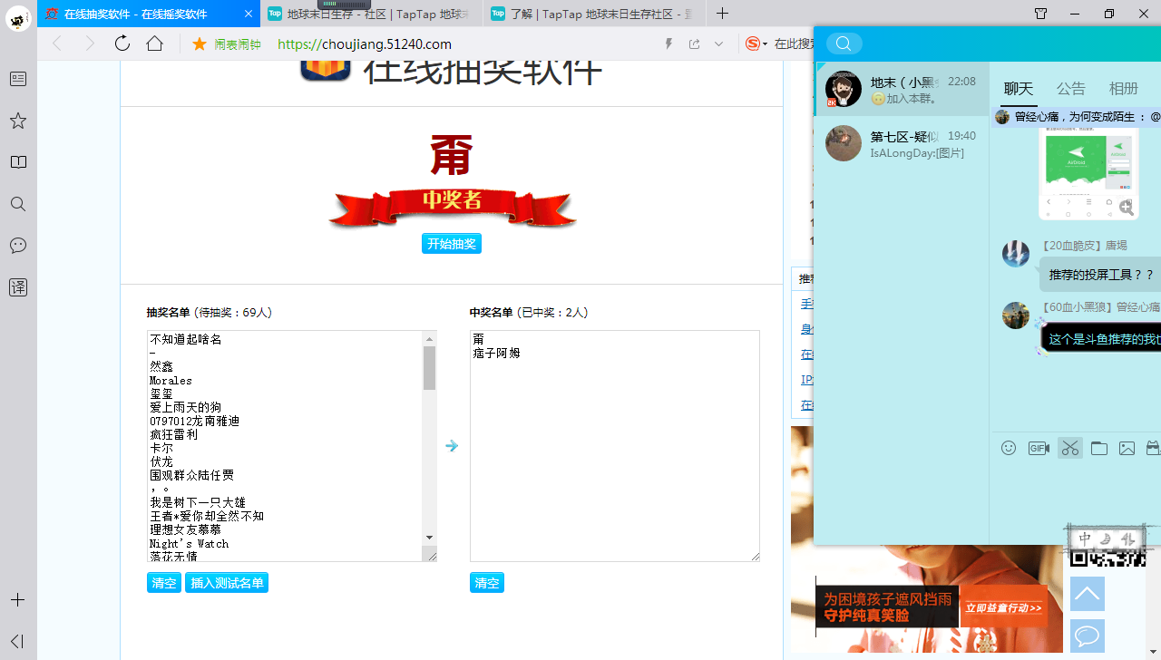Expand the Sogou search engine dropdown arrow
The height and width of the screenshot is (660, 1161).
coord(765,44)
